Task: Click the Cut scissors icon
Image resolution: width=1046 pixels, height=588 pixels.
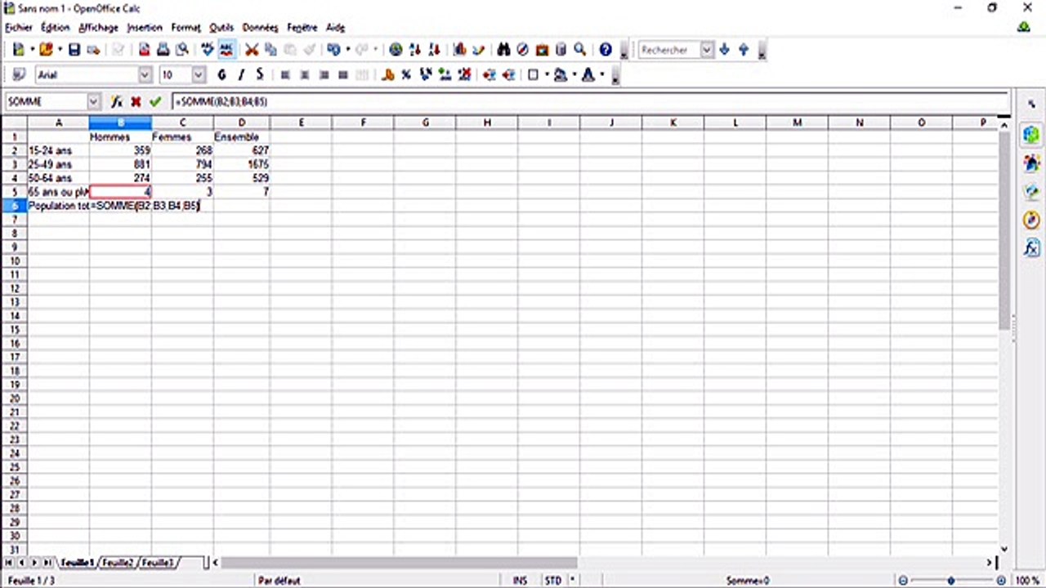Action: pos(252,50)
